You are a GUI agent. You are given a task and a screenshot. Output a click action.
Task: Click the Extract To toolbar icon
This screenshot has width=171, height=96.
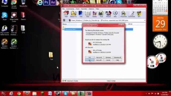[73, 14]
